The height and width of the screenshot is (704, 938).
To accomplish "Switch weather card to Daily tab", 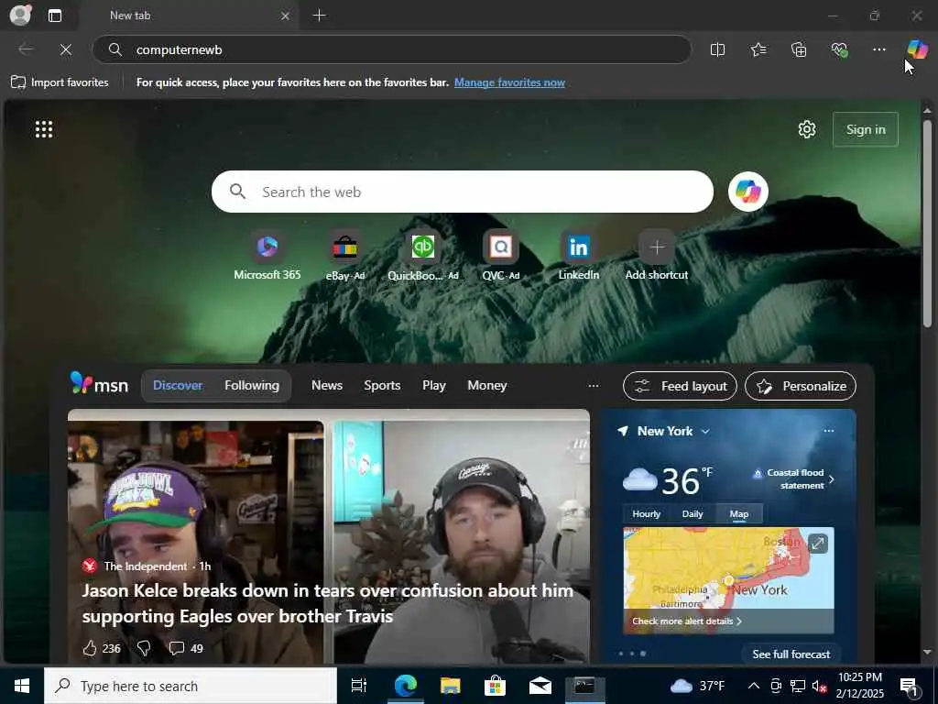I will pos(693,513).
